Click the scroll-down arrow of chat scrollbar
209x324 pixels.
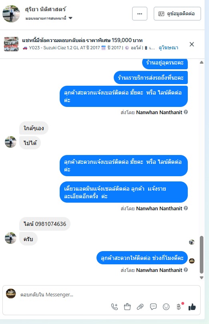pos(201,278)
